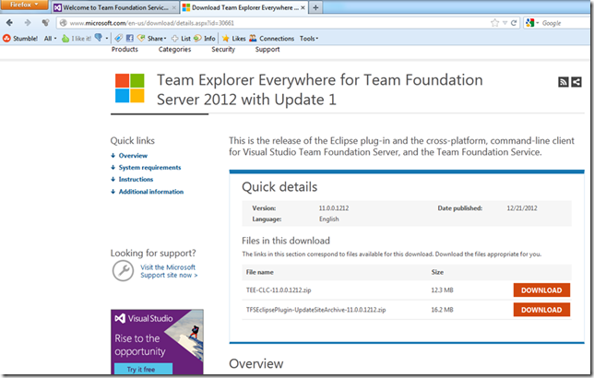Open a new tab with plus button
594x378 pixels.
(315, 7)
